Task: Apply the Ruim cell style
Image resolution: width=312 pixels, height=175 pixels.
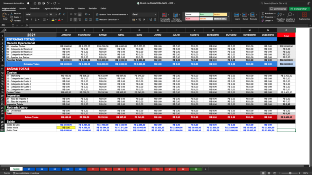Action: (192, 19)
